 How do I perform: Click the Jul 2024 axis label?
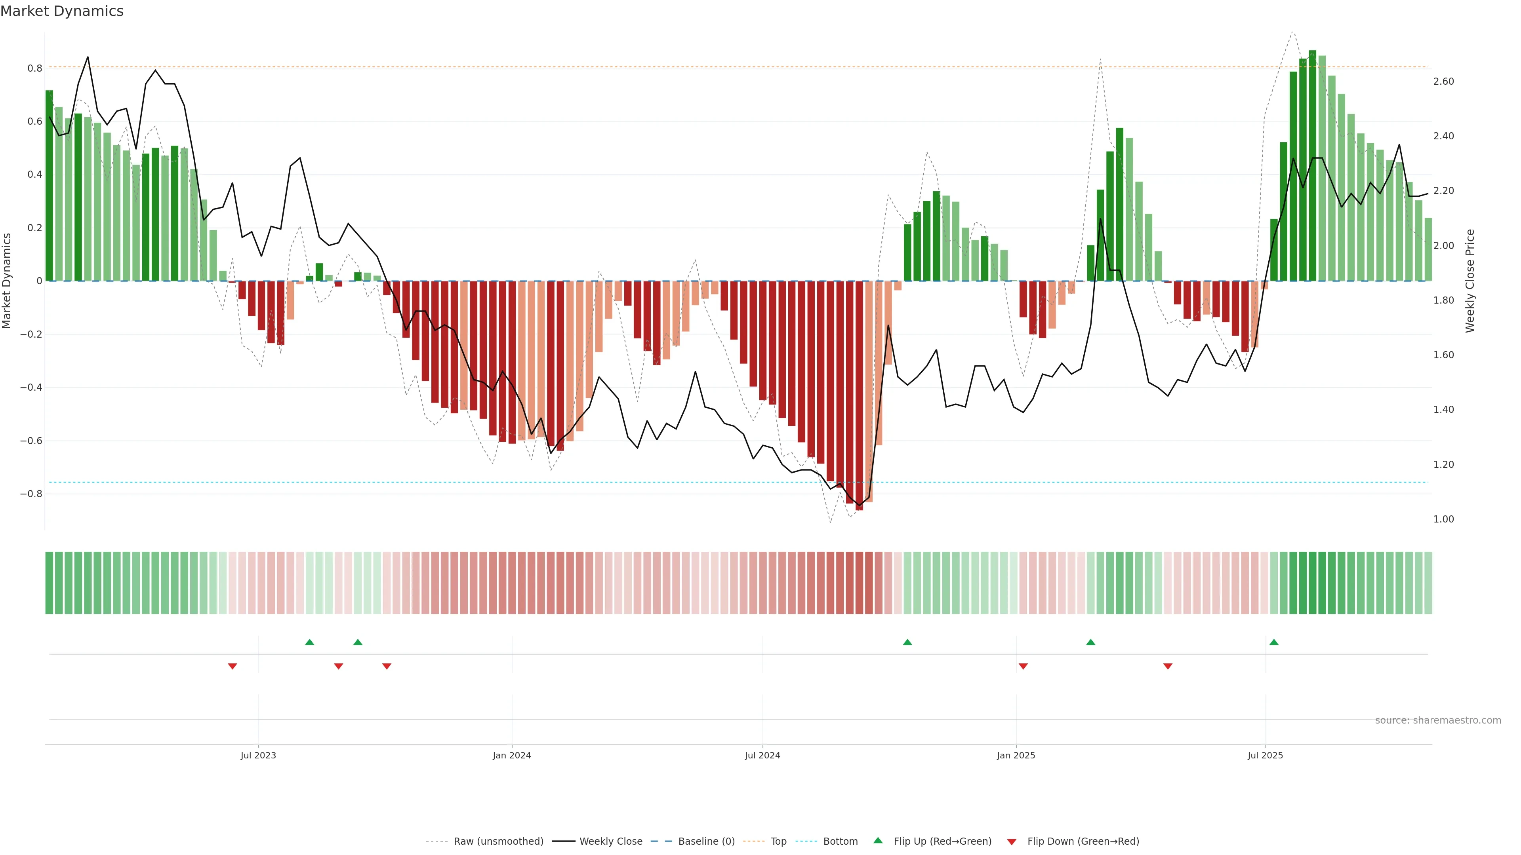(762, 755)
